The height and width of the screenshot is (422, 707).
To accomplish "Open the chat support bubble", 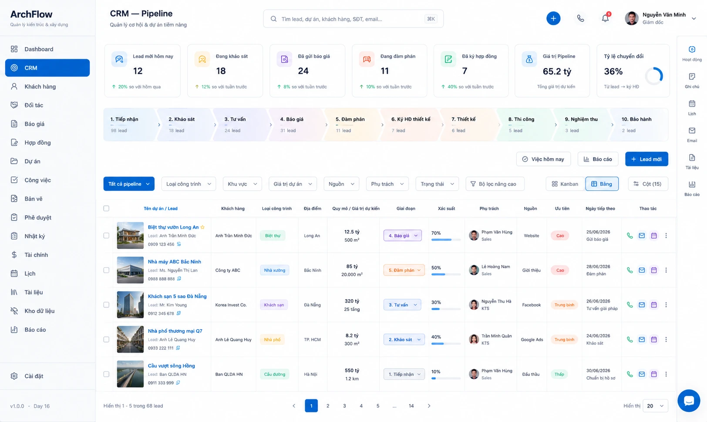I will tap(689, 401).
